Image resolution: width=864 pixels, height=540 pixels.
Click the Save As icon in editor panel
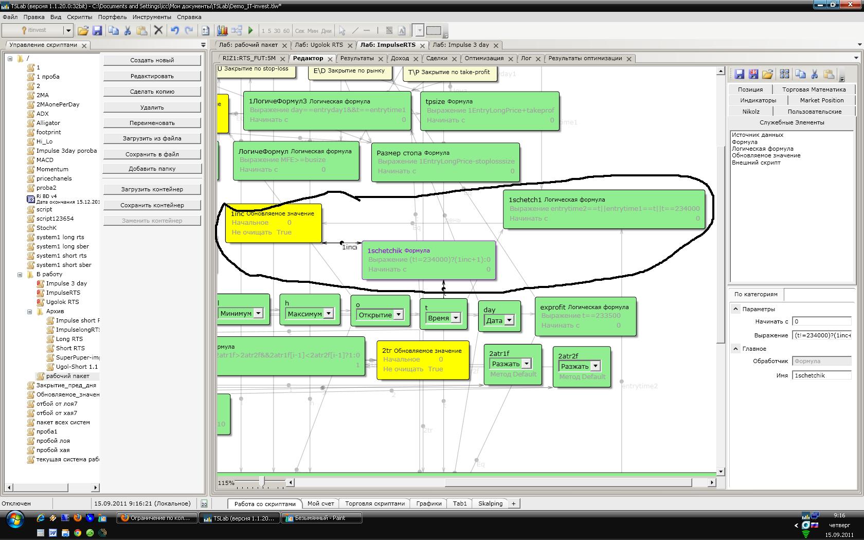click(x=753, y=75)
